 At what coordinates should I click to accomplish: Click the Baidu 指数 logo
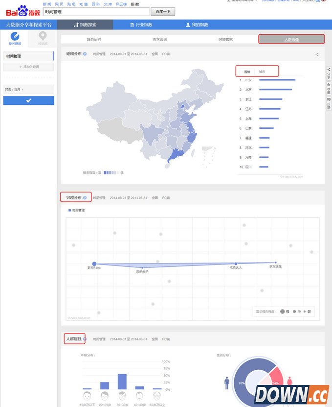23,11
